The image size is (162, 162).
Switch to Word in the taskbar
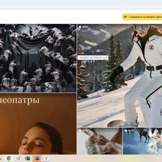click(37, 158)
